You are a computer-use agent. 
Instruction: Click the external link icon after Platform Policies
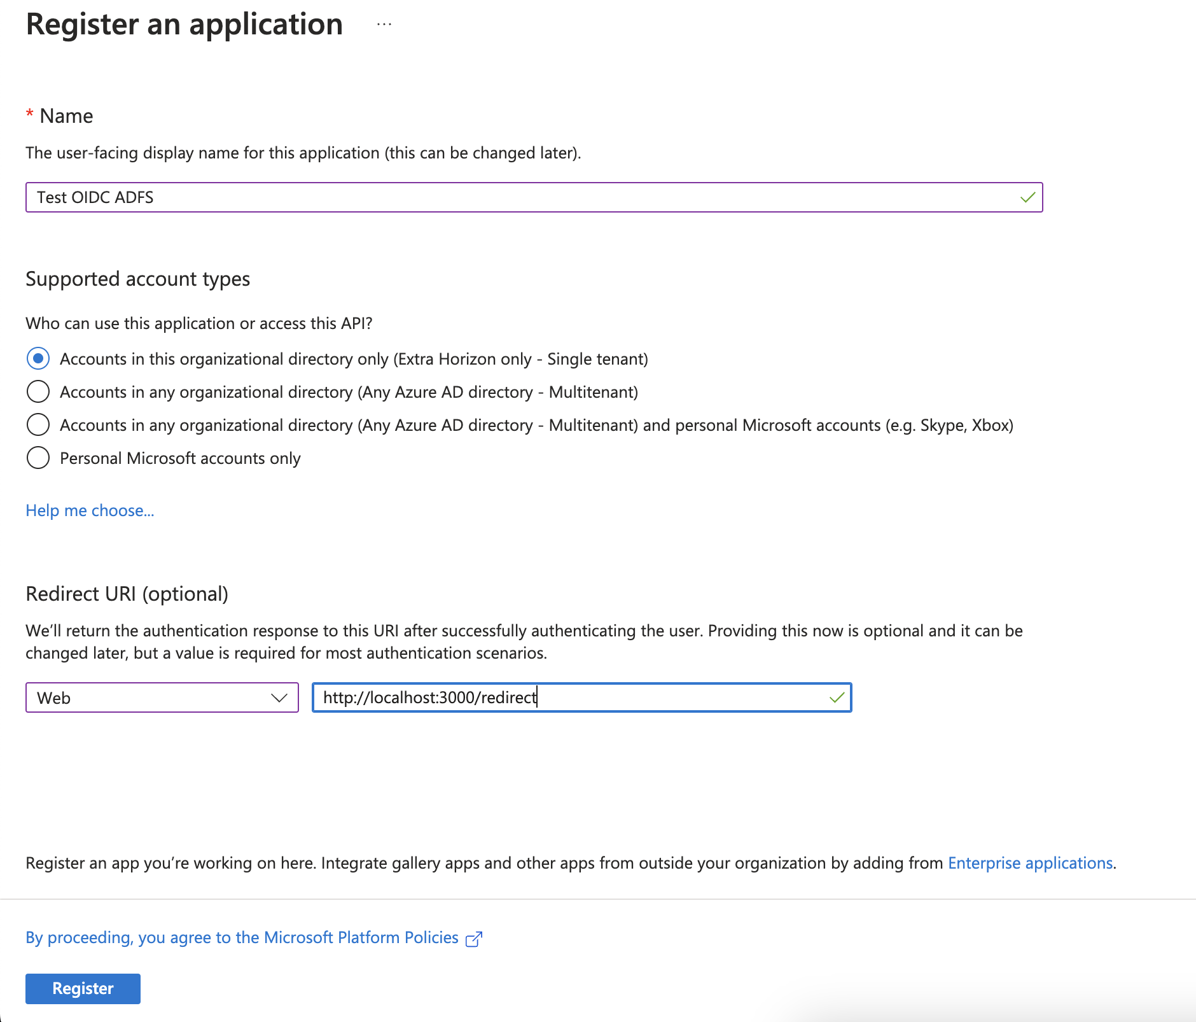coord(474,939)
